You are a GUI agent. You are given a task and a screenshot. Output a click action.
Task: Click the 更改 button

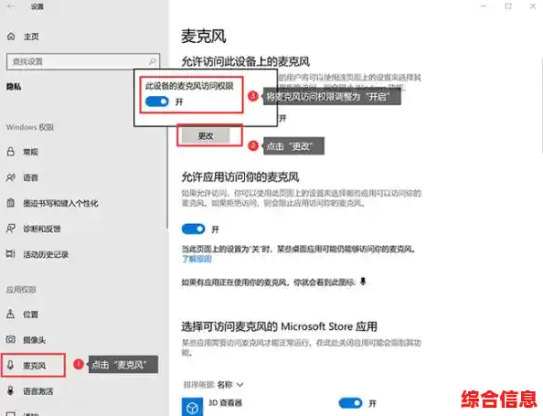[x=206, y=136]
